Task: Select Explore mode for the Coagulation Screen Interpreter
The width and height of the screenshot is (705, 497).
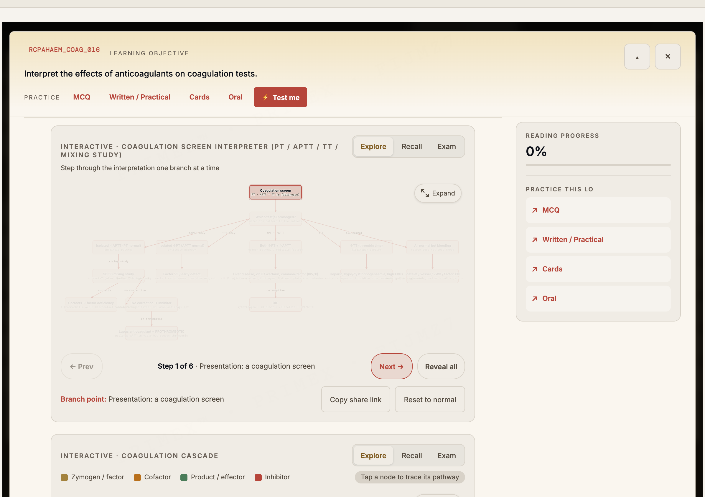Action: point(373,147)
